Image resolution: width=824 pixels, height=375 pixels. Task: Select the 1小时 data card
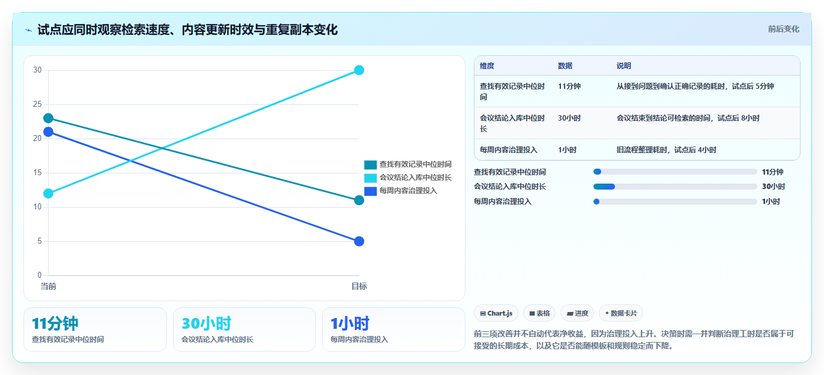coord(393,329)
